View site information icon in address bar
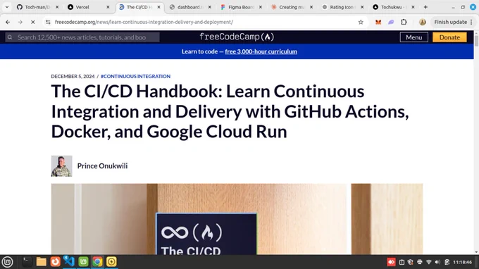Screen dimensions: 479x269 coord(48,22)
